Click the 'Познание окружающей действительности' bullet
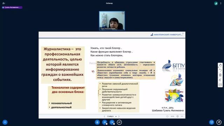 coord(114,90)
